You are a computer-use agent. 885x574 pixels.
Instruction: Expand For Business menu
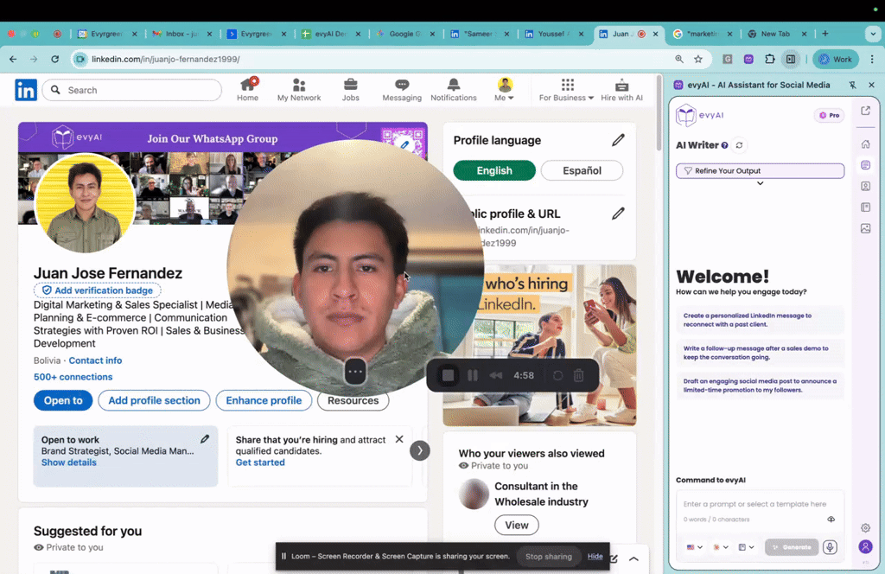(566, 90)
